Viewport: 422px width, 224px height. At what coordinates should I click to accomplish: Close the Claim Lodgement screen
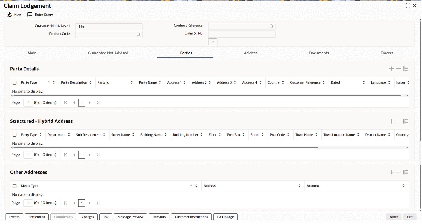tap(415, 5)
